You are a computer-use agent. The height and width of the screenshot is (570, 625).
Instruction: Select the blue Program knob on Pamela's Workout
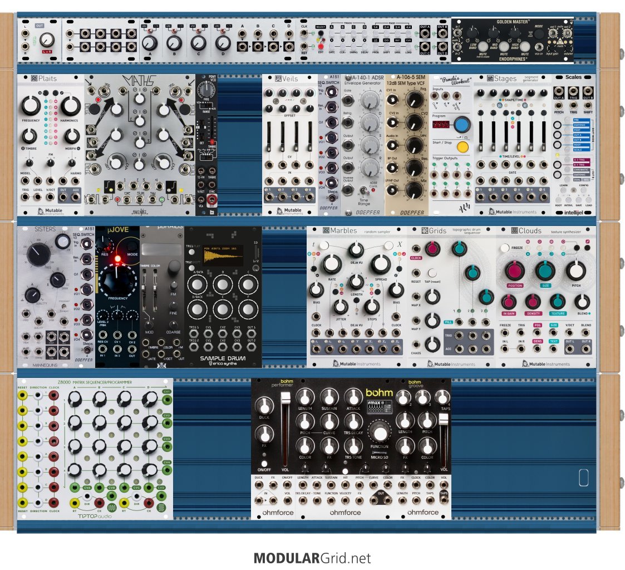pyautogui.click(x=462, y=125)
